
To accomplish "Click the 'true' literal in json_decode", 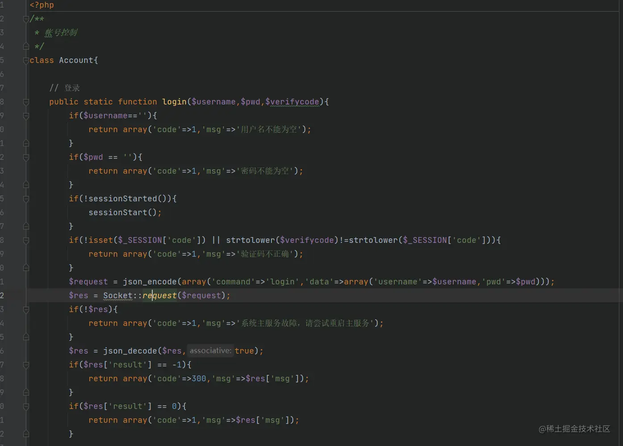I will (x=244, y=351).
